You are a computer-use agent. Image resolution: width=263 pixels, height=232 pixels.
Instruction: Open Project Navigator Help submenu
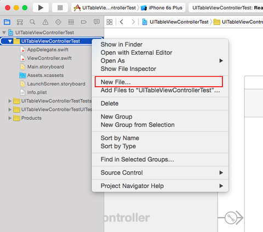click(x=160, y=186)
